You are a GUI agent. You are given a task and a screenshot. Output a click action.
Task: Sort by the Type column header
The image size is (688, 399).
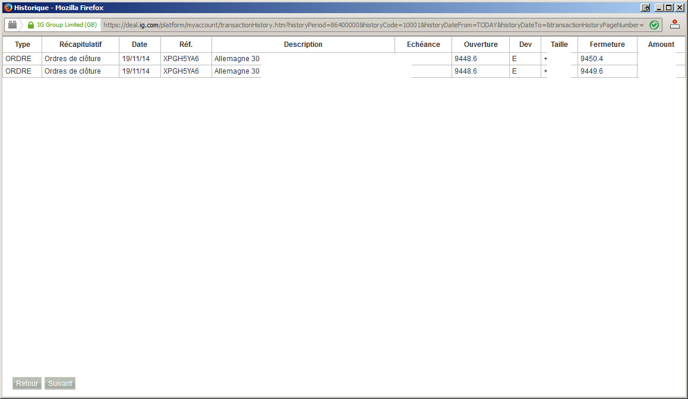23,45
